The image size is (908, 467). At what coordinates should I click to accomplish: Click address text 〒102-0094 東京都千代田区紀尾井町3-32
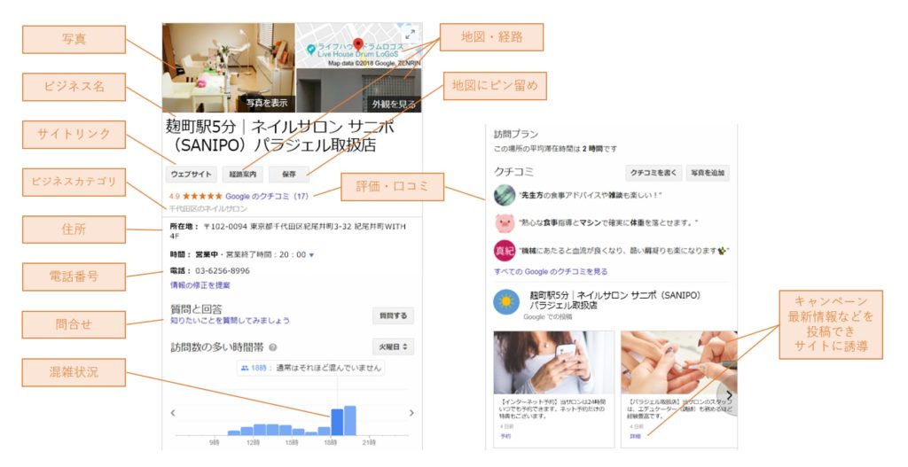(278, 227)
